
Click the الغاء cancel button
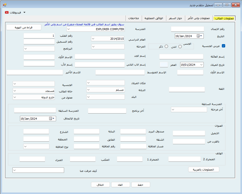point(120,185)
